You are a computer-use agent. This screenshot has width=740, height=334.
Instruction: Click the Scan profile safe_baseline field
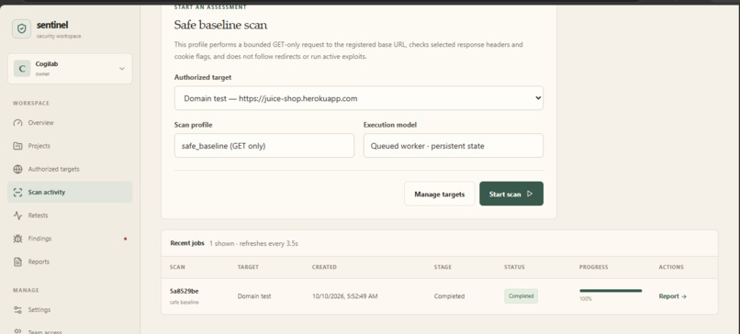tap(263, 146)
